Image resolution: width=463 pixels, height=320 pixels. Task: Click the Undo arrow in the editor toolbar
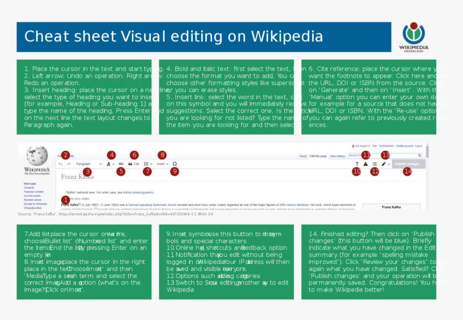[60, 164]
